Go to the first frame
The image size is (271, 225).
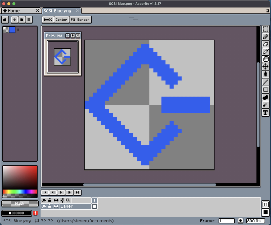pos(45,192)
